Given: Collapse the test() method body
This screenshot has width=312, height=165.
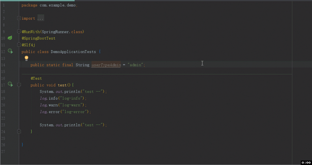Looking at the screenshot, I should (19, 85).
